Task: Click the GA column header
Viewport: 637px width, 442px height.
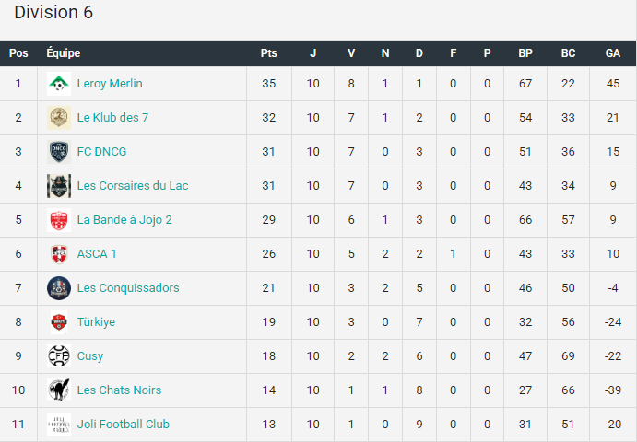Action: pos(613,53)
